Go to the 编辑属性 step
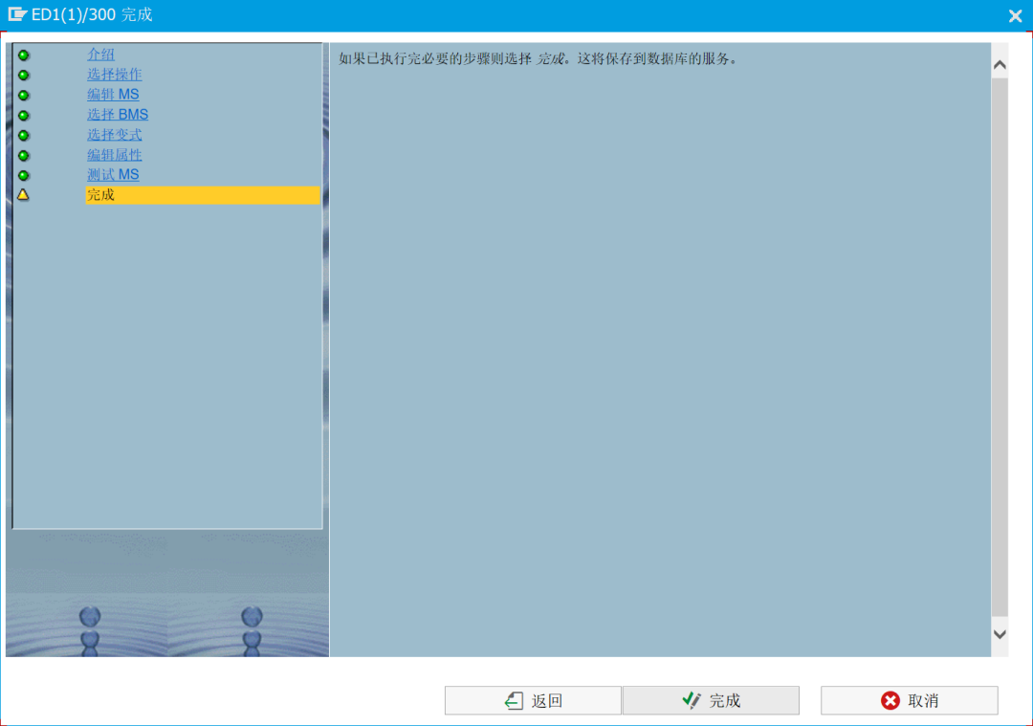This screenshot has height=726, width=1033. coord(115,155)
